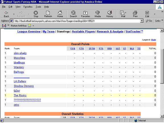Expand the Back button history dropdown
This screenshot has width=164, height=123.
[x=14, y=14]
